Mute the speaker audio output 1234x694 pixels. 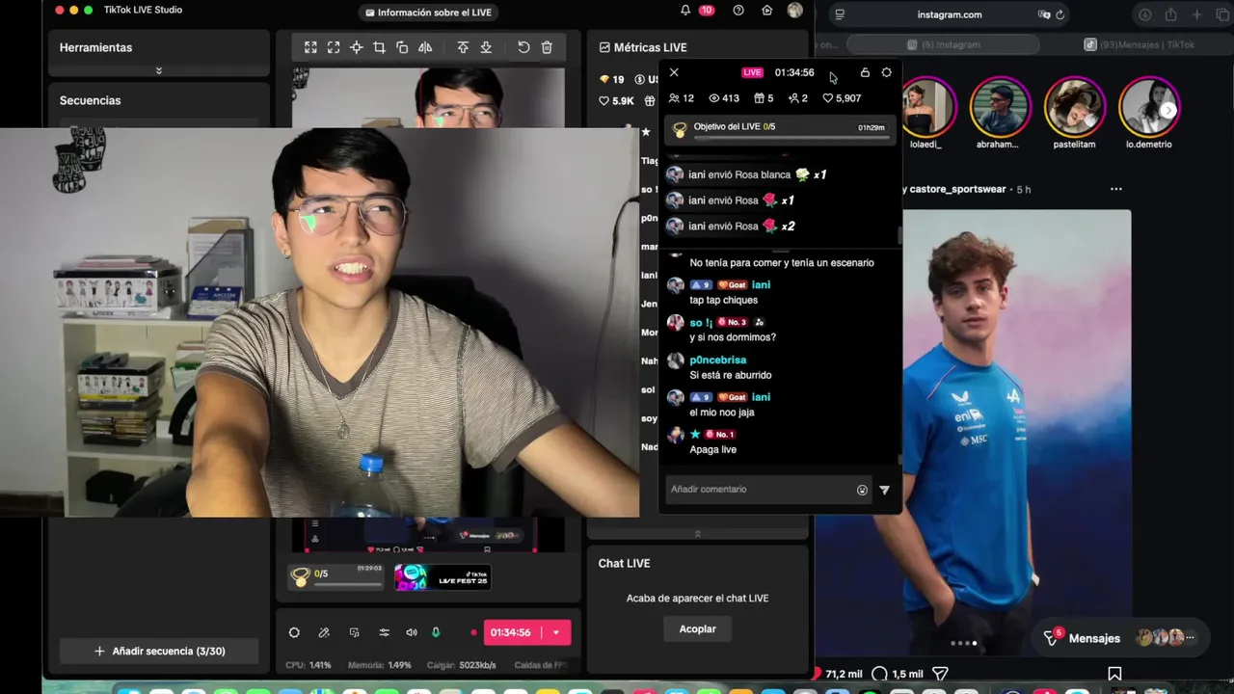412,632
